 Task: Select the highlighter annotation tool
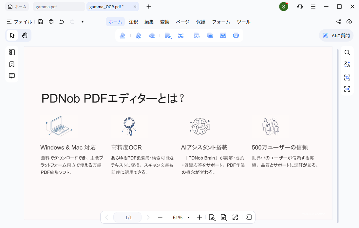tap(123, 35)
